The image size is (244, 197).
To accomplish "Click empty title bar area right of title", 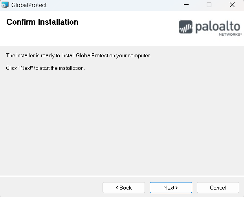I will tap(118, 5).
